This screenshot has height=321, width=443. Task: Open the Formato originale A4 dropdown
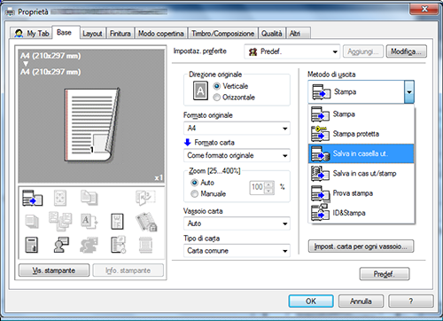pos(237,129)
